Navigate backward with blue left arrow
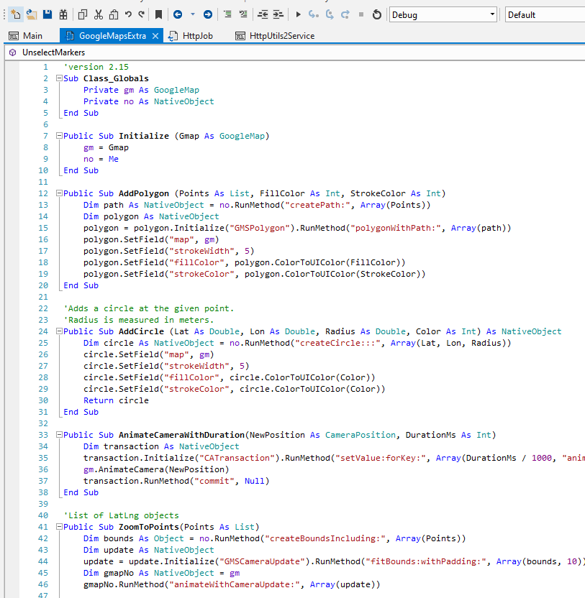 coord(177,14)
